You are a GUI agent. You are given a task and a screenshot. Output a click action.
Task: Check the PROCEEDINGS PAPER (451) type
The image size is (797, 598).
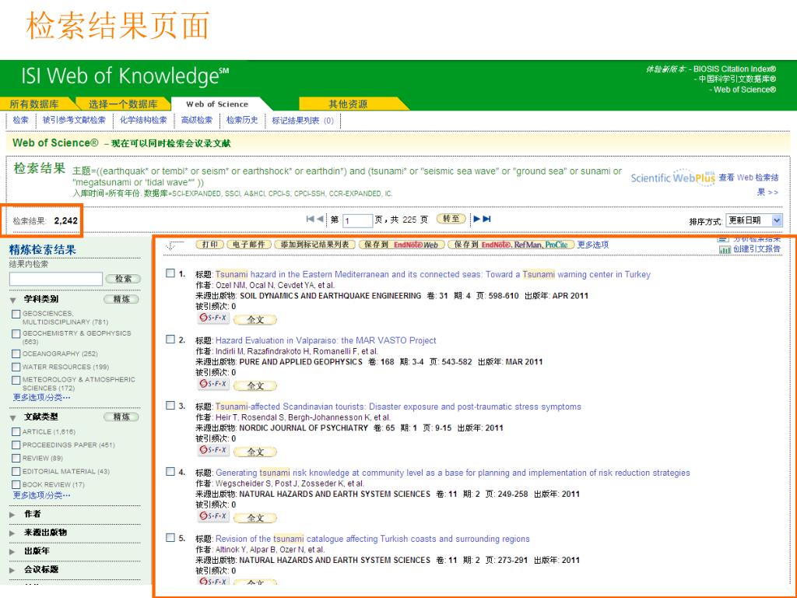tap(16, 445)
